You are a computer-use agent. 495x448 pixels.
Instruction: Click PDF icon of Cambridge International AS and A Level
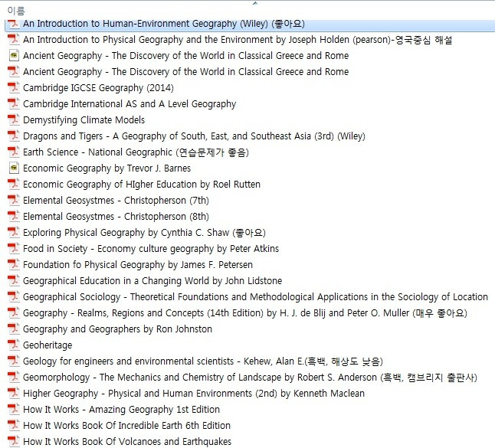click(x=14, y=104)
